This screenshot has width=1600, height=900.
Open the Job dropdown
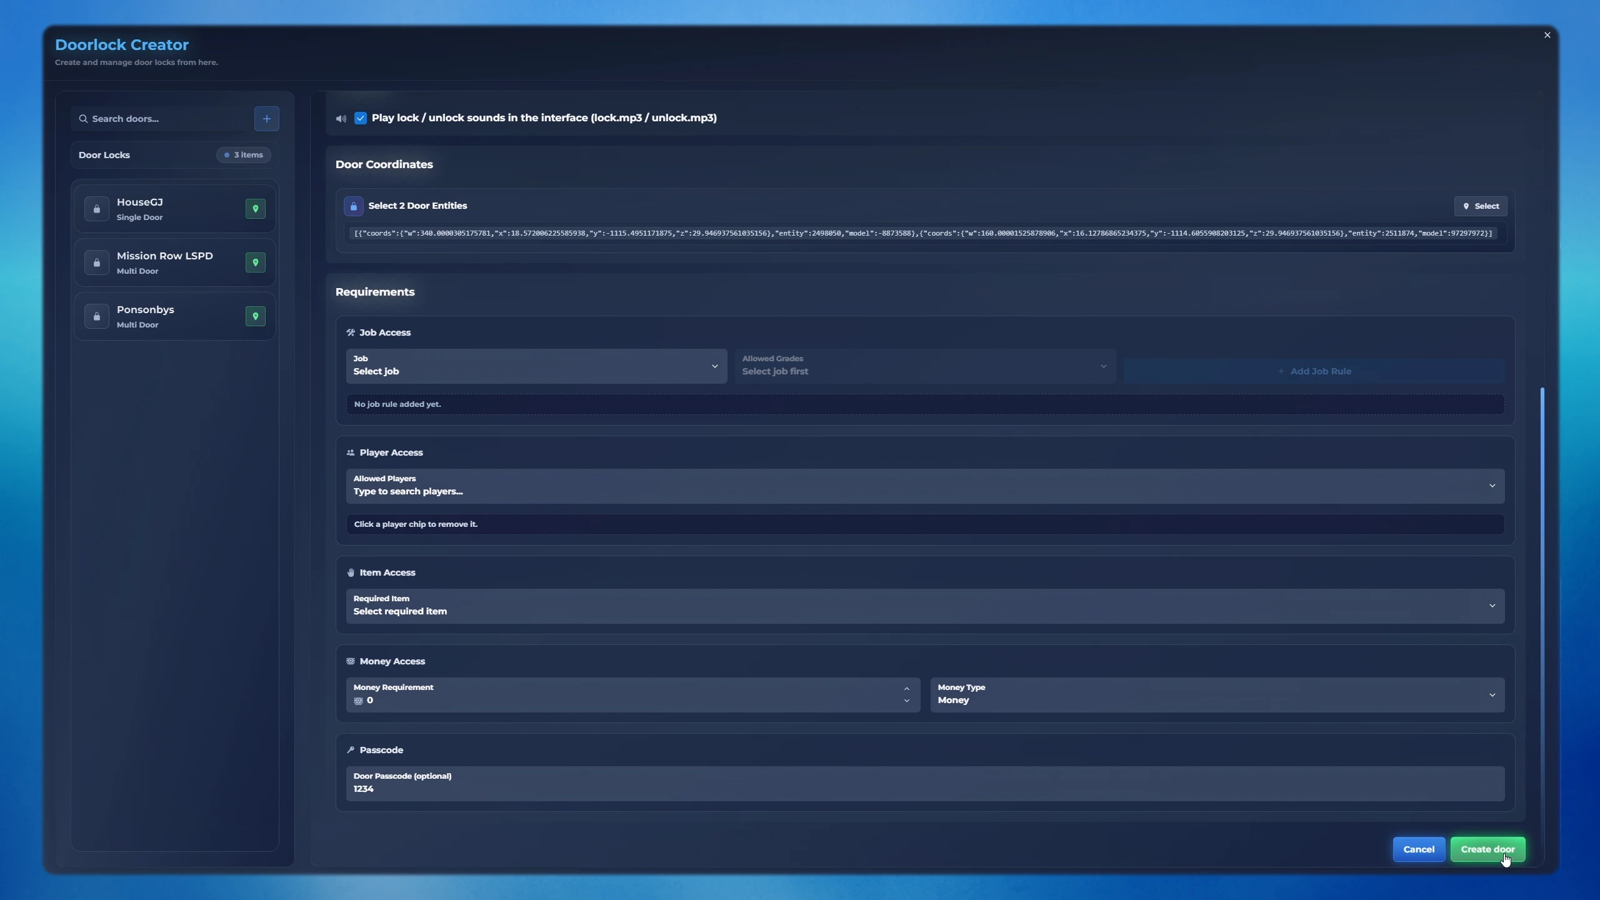[x=536, y=366]
